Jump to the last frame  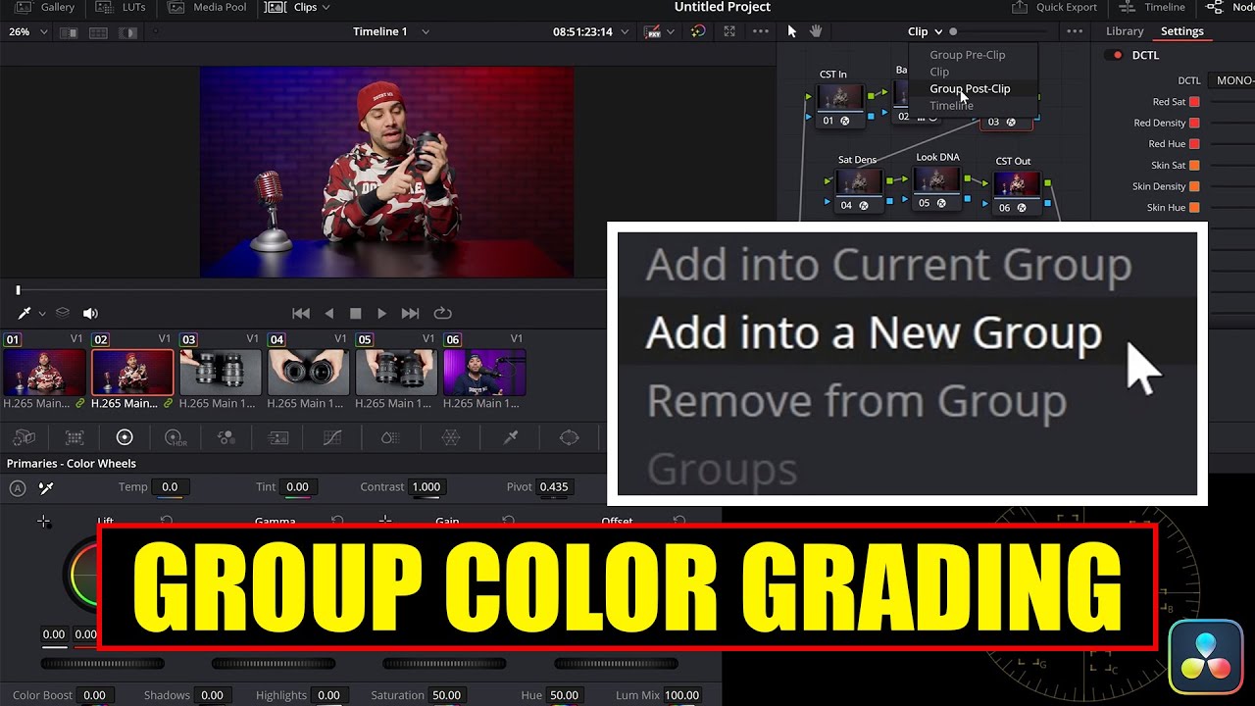pyautogui.click(x=411, y=314)
